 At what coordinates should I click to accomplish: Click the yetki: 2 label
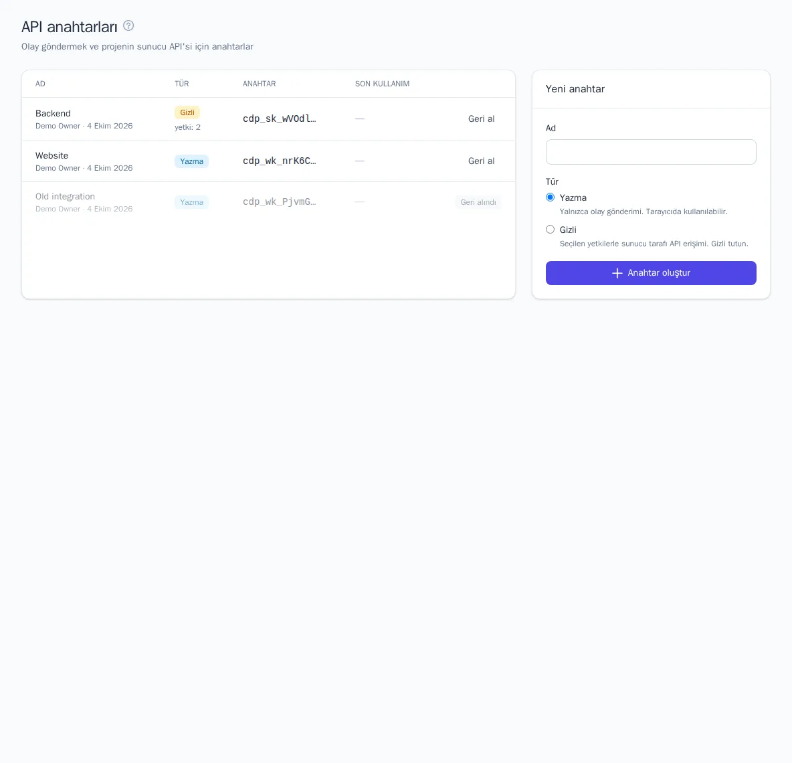[x=187, y=127]
